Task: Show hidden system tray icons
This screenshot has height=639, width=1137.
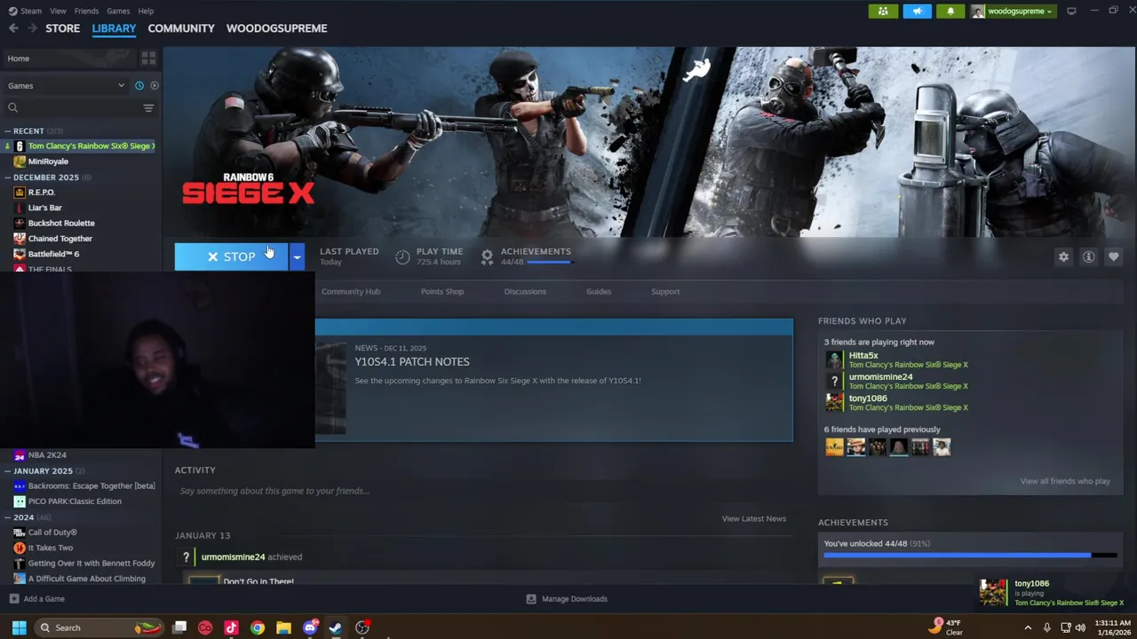Action: tap(1028, 627)
